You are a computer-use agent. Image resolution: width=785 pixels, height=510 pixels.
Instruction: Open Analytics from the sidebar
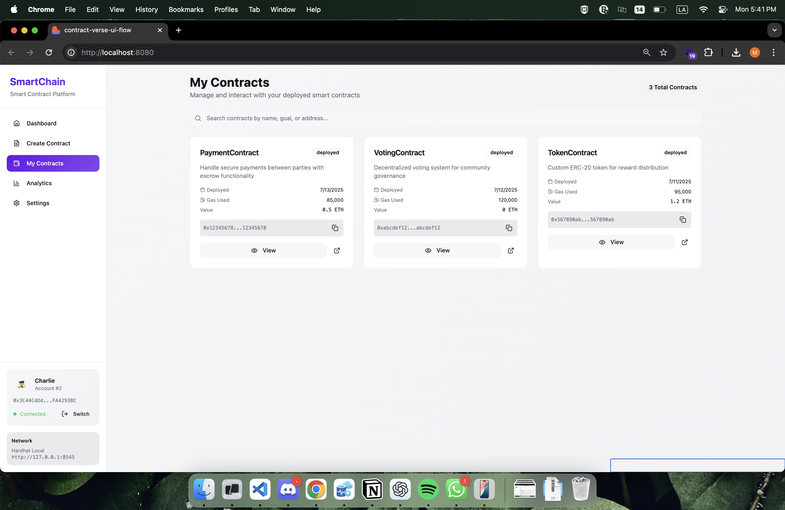pos(39,183)
